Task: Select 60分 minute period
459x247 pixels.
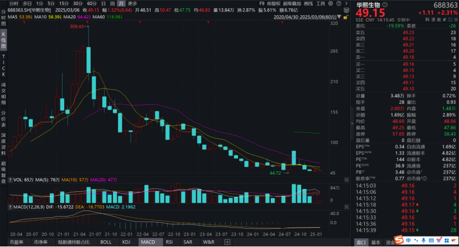Action: tap(92, 3)
